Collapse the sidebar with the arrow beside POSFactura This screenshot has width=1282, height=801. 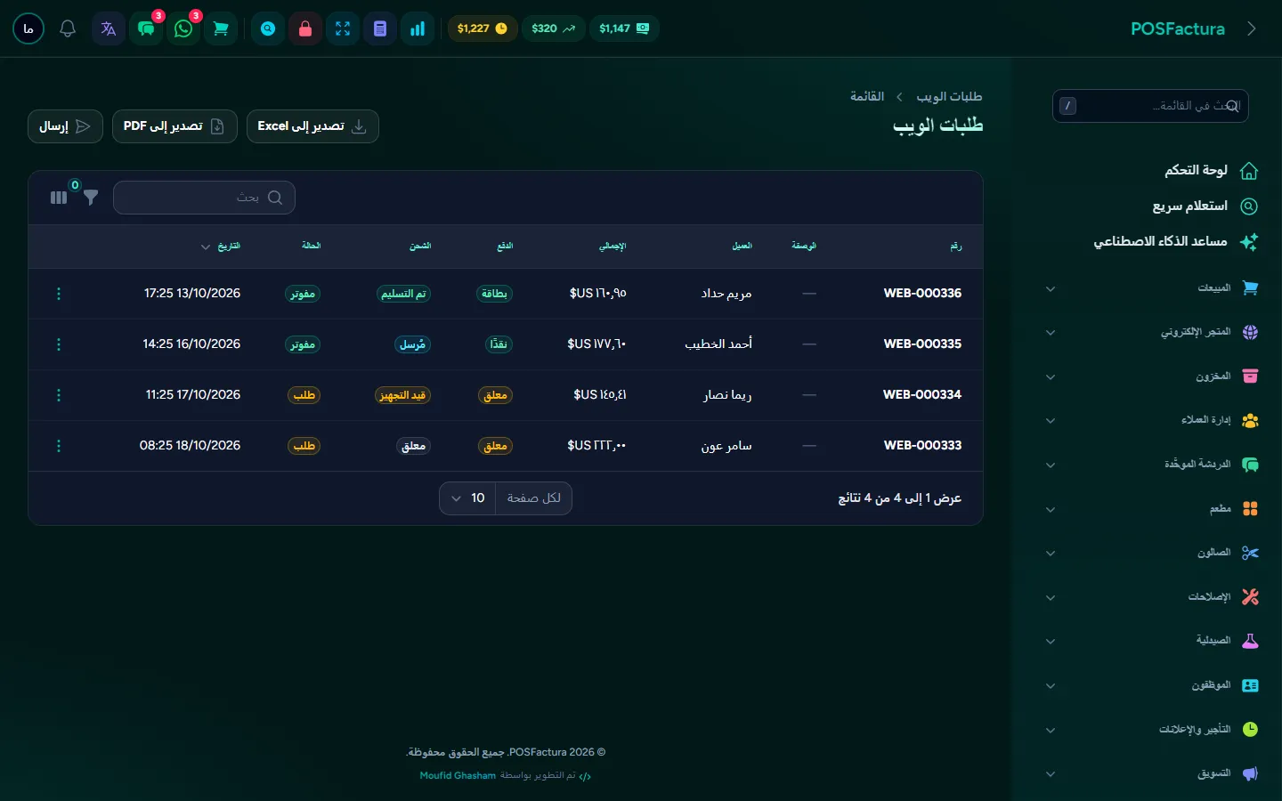(x=1252, y=28)
